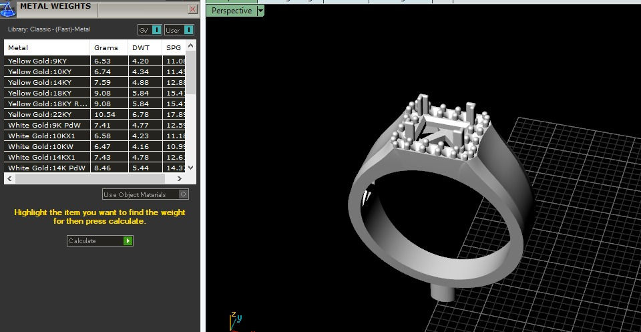Click the 5.44 DWT value
641x332 pixels.
click(x=140, y=168)
